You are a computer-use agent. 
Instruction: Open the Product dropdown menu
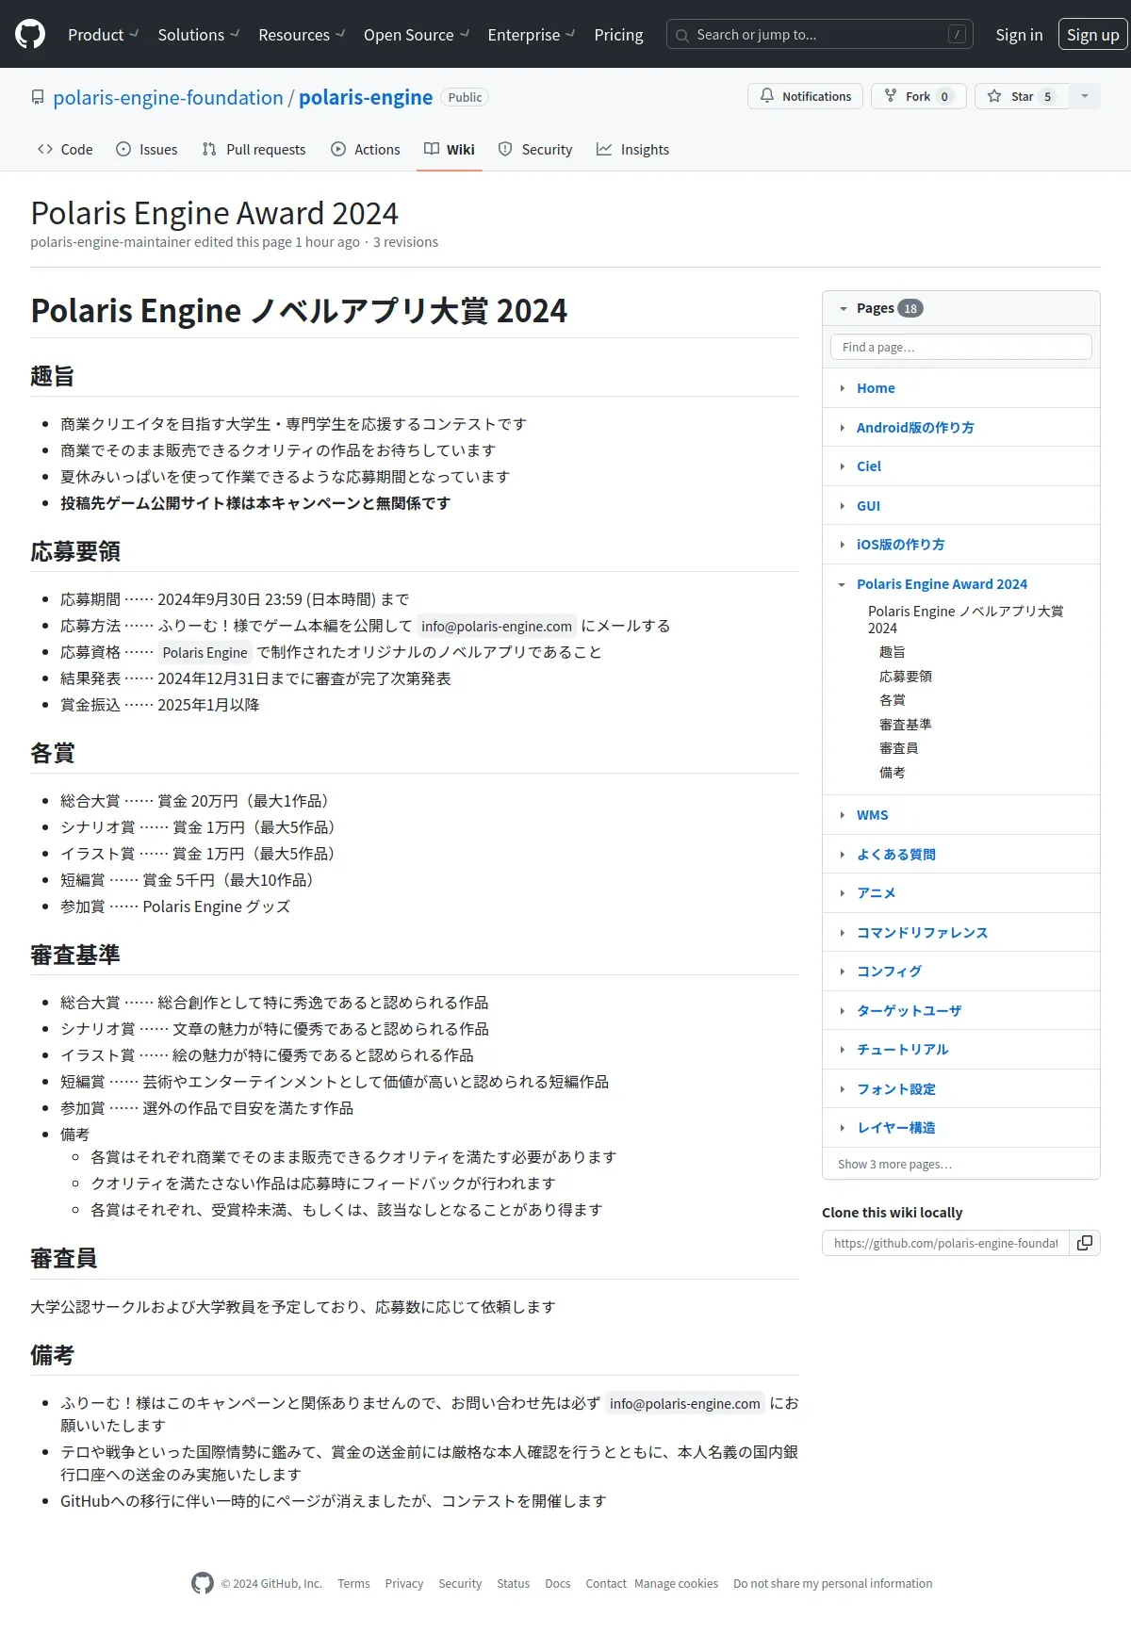(x=103, y=35)
